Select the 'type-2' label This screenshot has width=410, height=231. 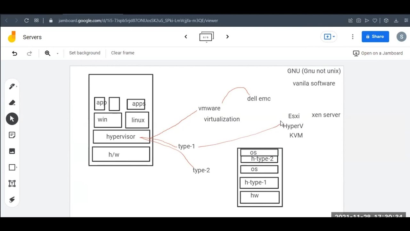coord(201,170)
